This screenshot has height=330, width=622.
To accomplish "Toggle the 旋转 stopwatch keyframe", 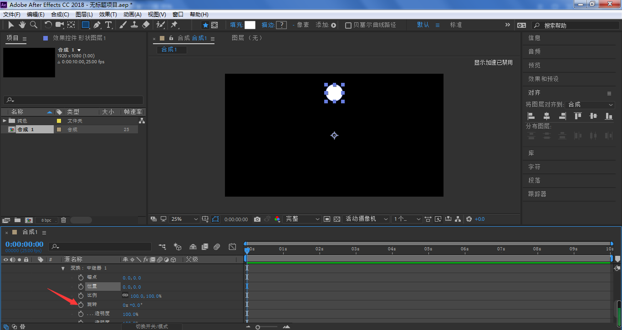I will pos(81,305).
